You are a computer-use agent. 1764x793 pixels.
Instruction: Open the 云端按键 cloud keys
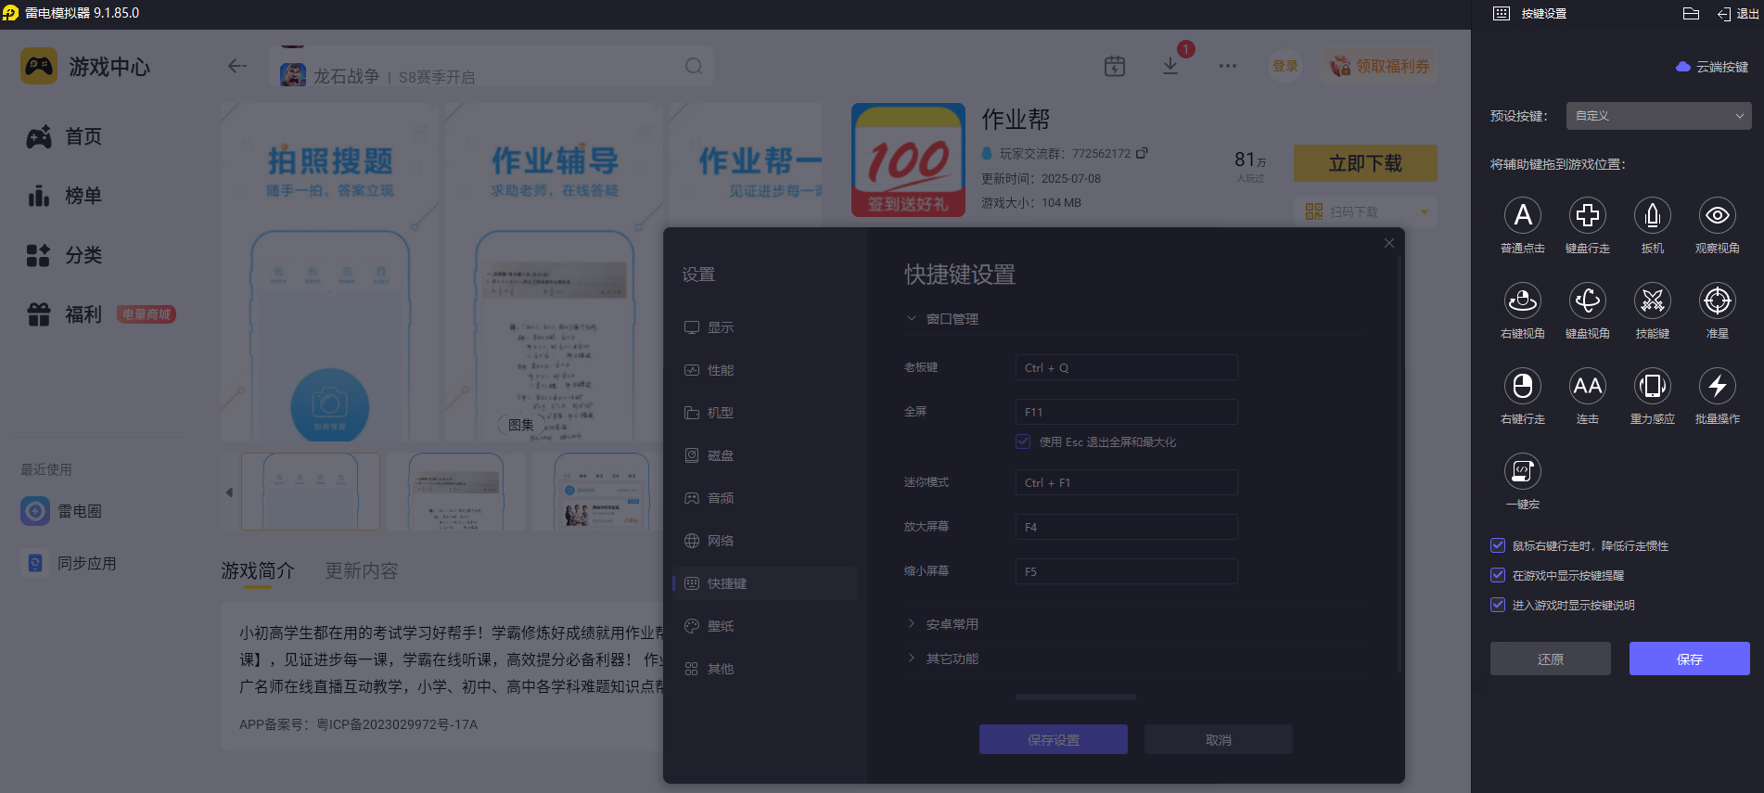tap(1712, 67)
